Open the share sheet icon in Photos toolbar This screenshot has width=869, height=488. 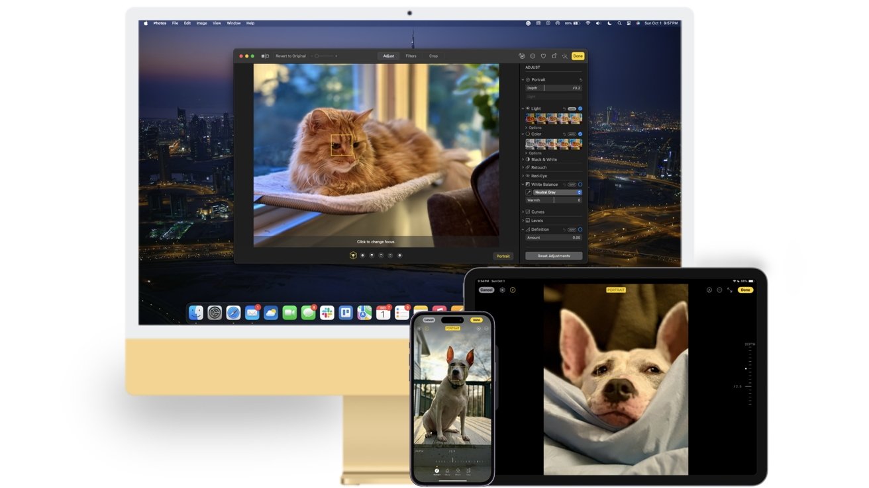(x=554, y=56)
